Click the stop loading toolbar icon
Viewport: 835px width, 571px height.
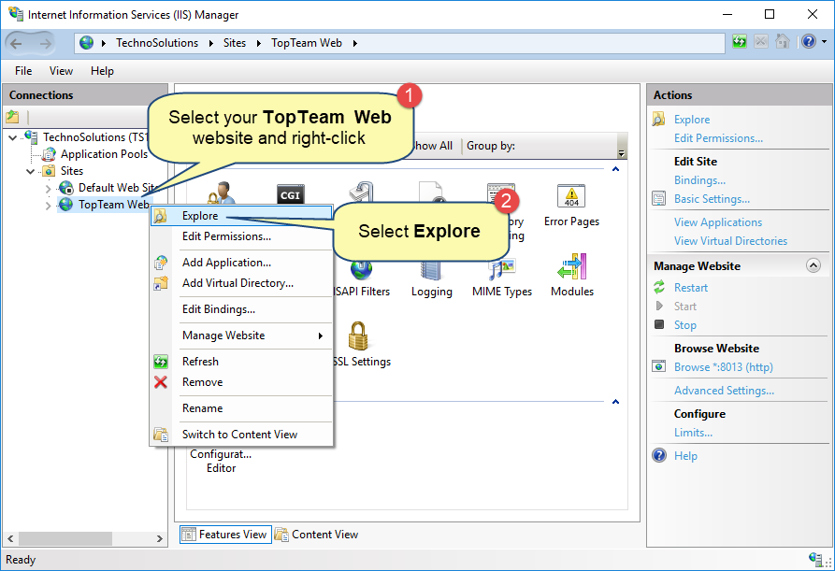tap(761, 41)
